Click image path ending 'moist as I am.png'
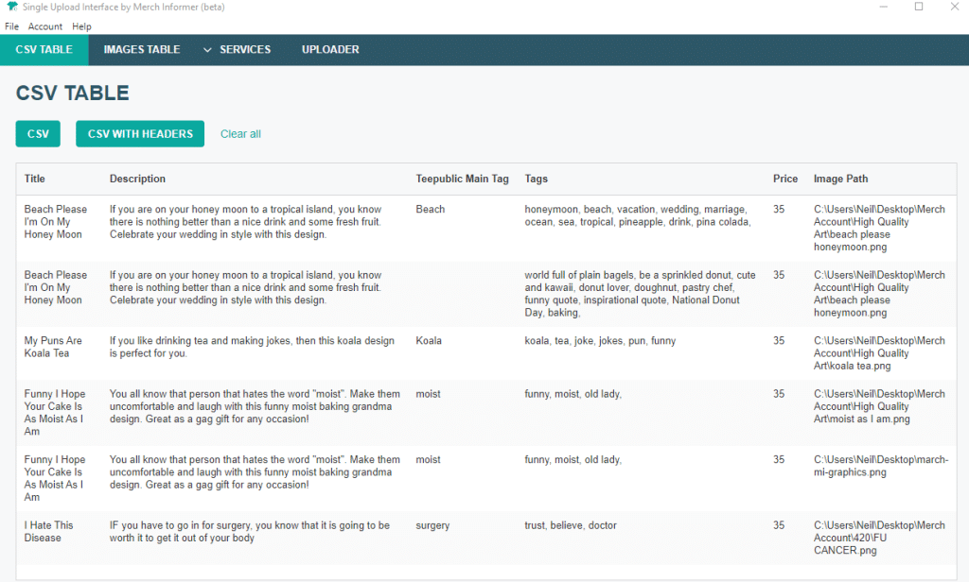This screenshot has width=969, height=582. 879,406
